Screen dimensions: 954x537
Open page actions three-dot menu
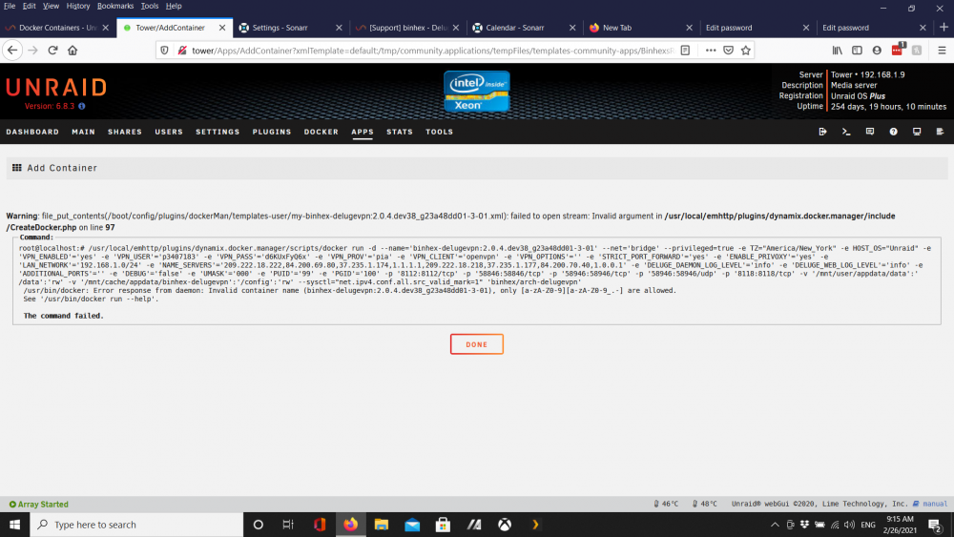coord(711,51)
